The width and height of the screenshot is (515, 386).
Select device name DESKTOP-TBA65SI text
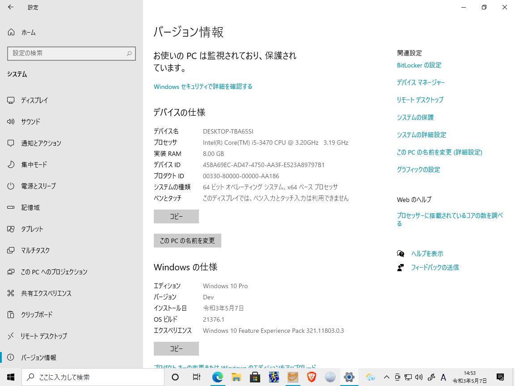click(228, 131)
